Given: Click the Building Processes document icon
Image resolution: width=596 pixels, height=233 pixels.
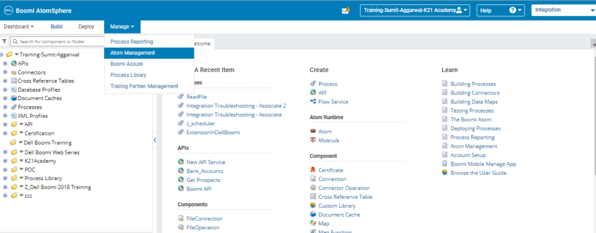Looking at the screenshot, I should coord(445,84).
